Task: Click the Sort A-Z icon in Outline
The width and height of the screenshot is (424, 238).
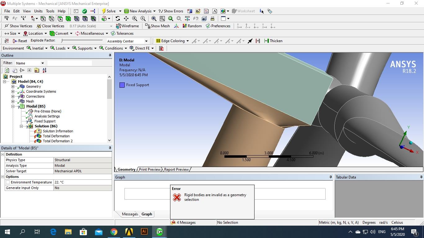Action: pos(44,70)
